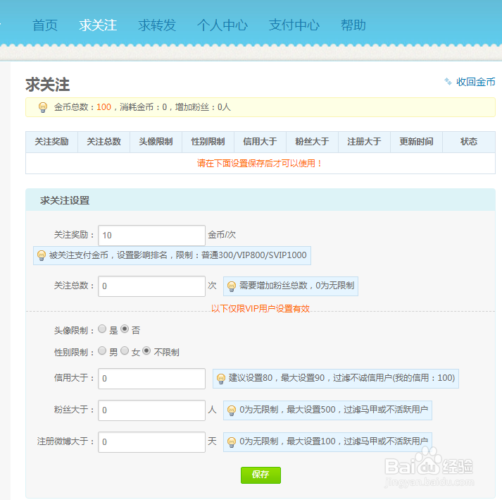Click the 关注总数 input field
Image resolution: width=502 pixels, height=500 pixels.
click(x=152, y=286)
